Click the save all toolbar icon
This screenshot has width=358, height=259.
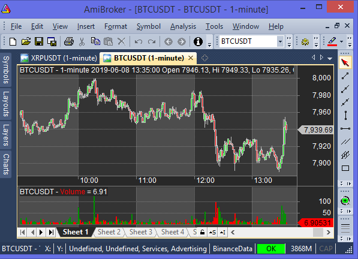click(x=52, y=41)
